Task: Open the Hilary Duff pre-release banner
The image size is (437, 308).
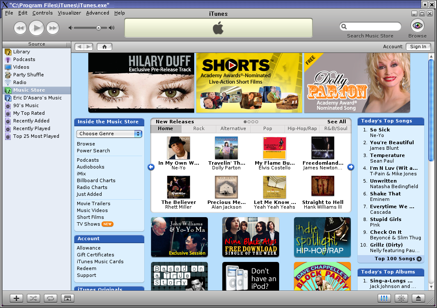Action: tap(141, 83)
